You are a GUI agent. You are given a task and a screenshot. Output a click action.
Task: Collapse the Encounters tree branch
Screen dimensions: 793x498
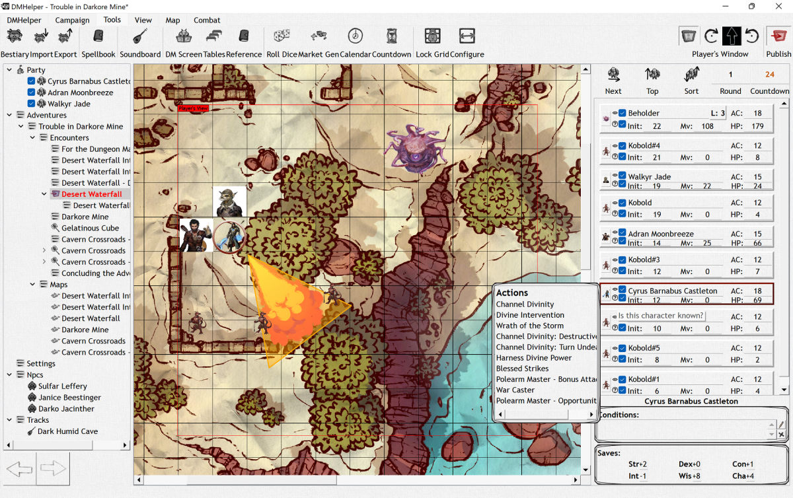tap(32, 137)
